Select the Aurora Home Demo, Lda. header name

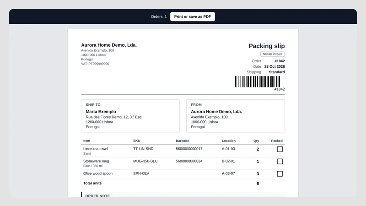109,45
